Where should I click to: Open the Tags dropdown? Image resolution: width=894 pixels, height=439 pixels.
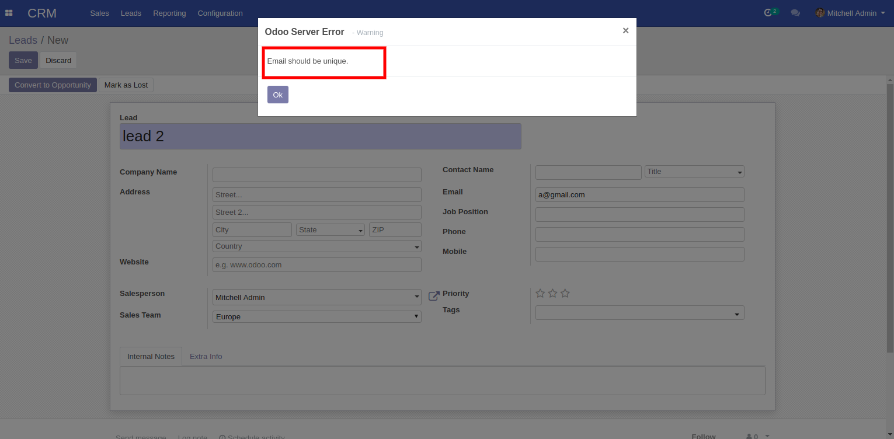640,313
